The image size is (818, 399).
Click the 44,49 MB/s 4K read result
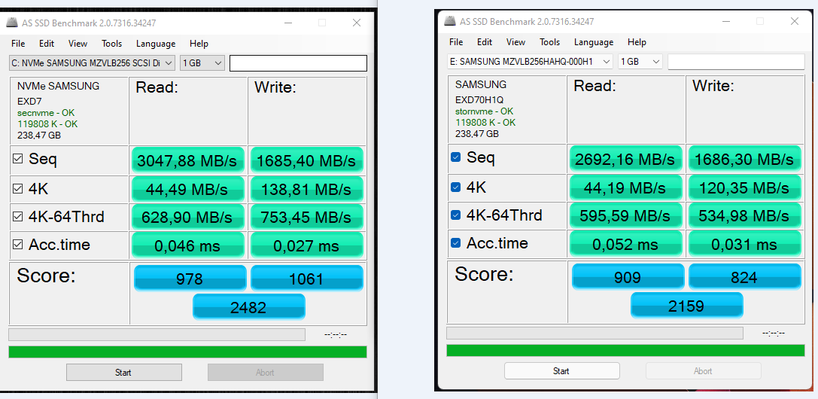pyautogui.click(x=188, y=189)
